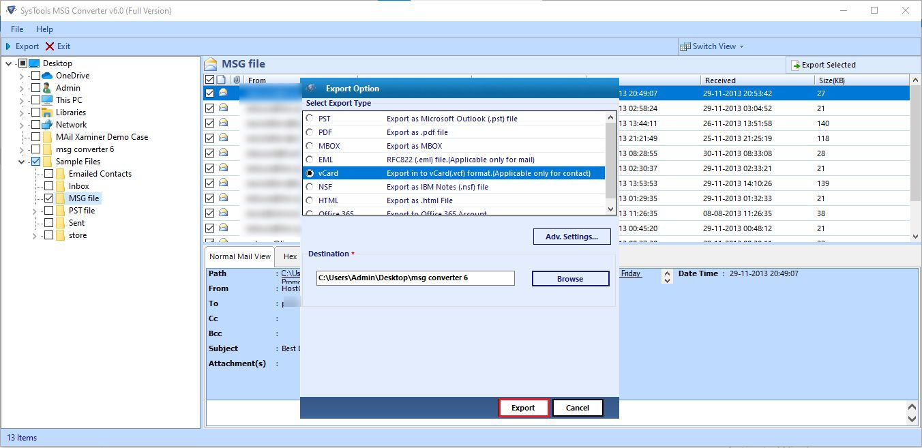This screenshot has height=448, width=922.
Task: Collapse the Sample Files folder
Action: 23,162
